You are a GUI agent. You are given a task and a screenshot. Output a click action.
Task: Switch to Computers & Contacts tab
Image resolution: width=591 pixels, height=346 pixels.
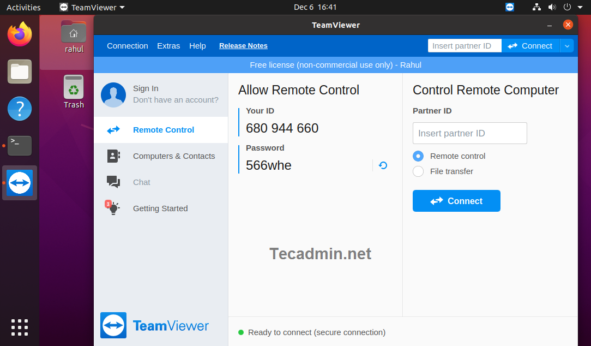click(161, 156)
